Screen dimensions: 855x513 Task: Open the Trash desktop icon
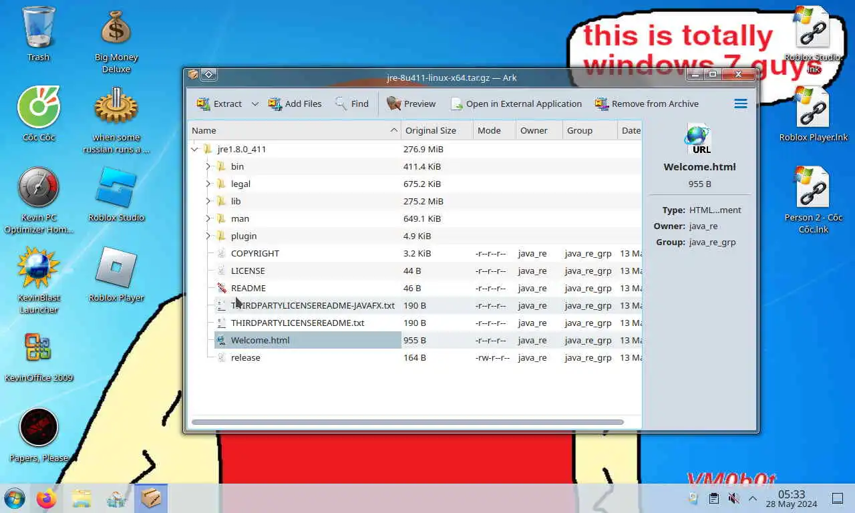(x=39, y=33)
